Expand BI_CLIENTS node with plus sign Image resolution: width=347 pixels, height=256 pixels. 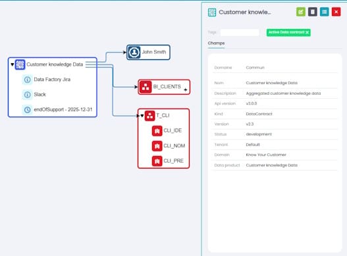(x=186, y=90)
